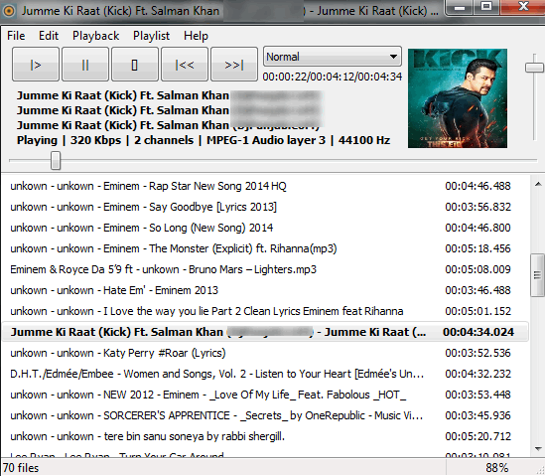The height and width of the screenshot is (476, 545).
Task: Click the Kick album art thumbnail
Action: 458,98
